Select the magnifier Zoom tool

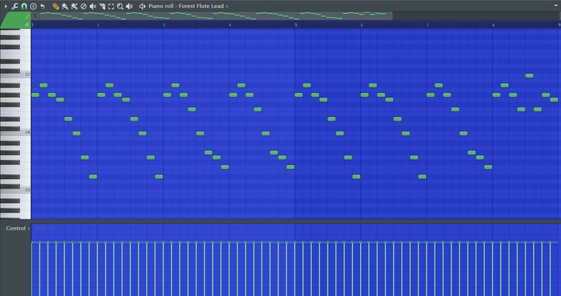coord(121,6)
